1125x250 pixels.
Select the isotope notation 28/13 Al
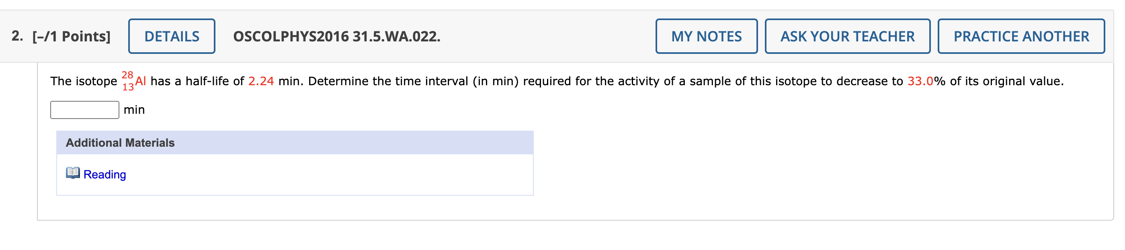[x=132, y=80]
